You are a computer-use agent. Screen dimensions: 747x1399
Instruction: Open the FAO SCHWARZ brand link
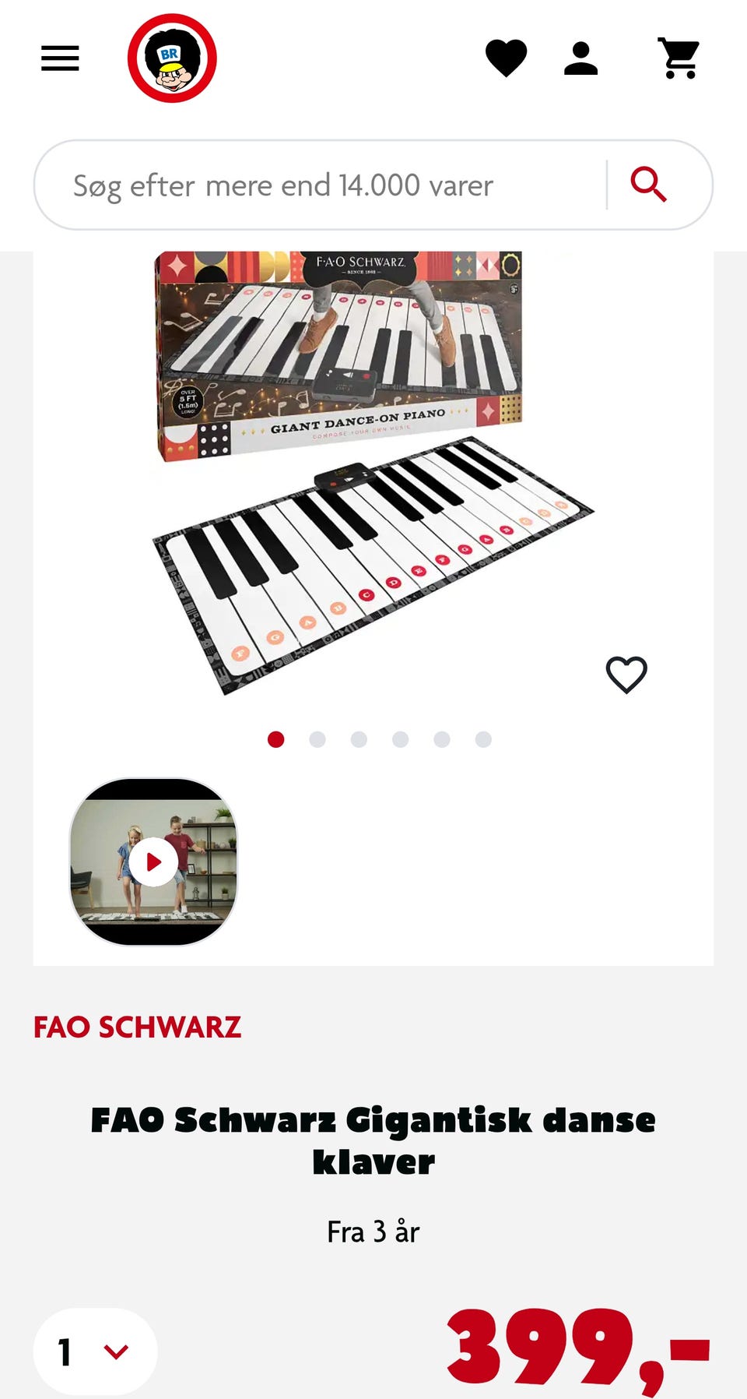pyautogui.click(x=137, y=1027)
